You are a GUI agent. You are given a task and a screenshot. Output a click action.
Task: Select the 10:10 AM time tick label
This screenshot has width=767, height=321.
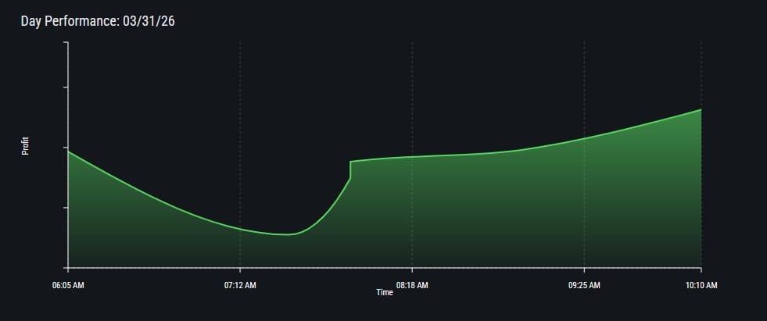pos(701,285)
